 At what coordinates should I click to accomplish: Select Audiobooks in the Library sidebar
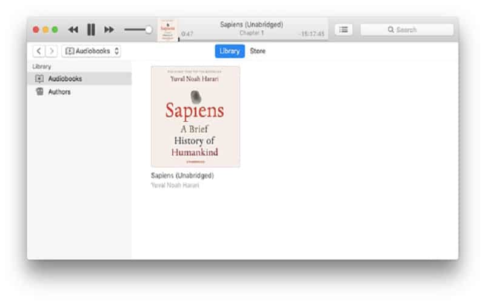coord(65,79)
